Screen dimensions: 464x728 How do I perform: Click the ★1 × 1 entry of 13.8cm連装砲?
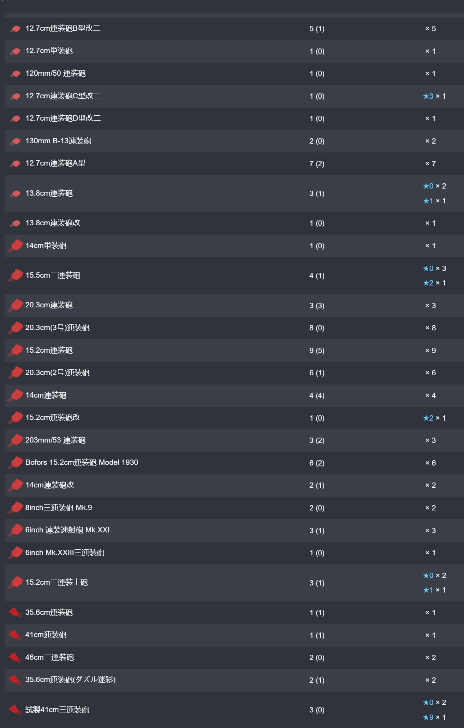(435, 201)
